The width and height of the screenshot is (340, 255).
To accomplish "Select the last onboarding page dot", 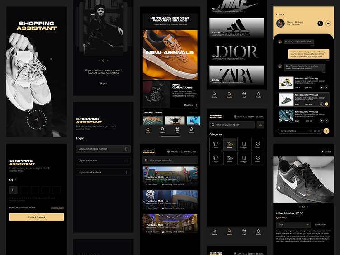I will (108, 61).
